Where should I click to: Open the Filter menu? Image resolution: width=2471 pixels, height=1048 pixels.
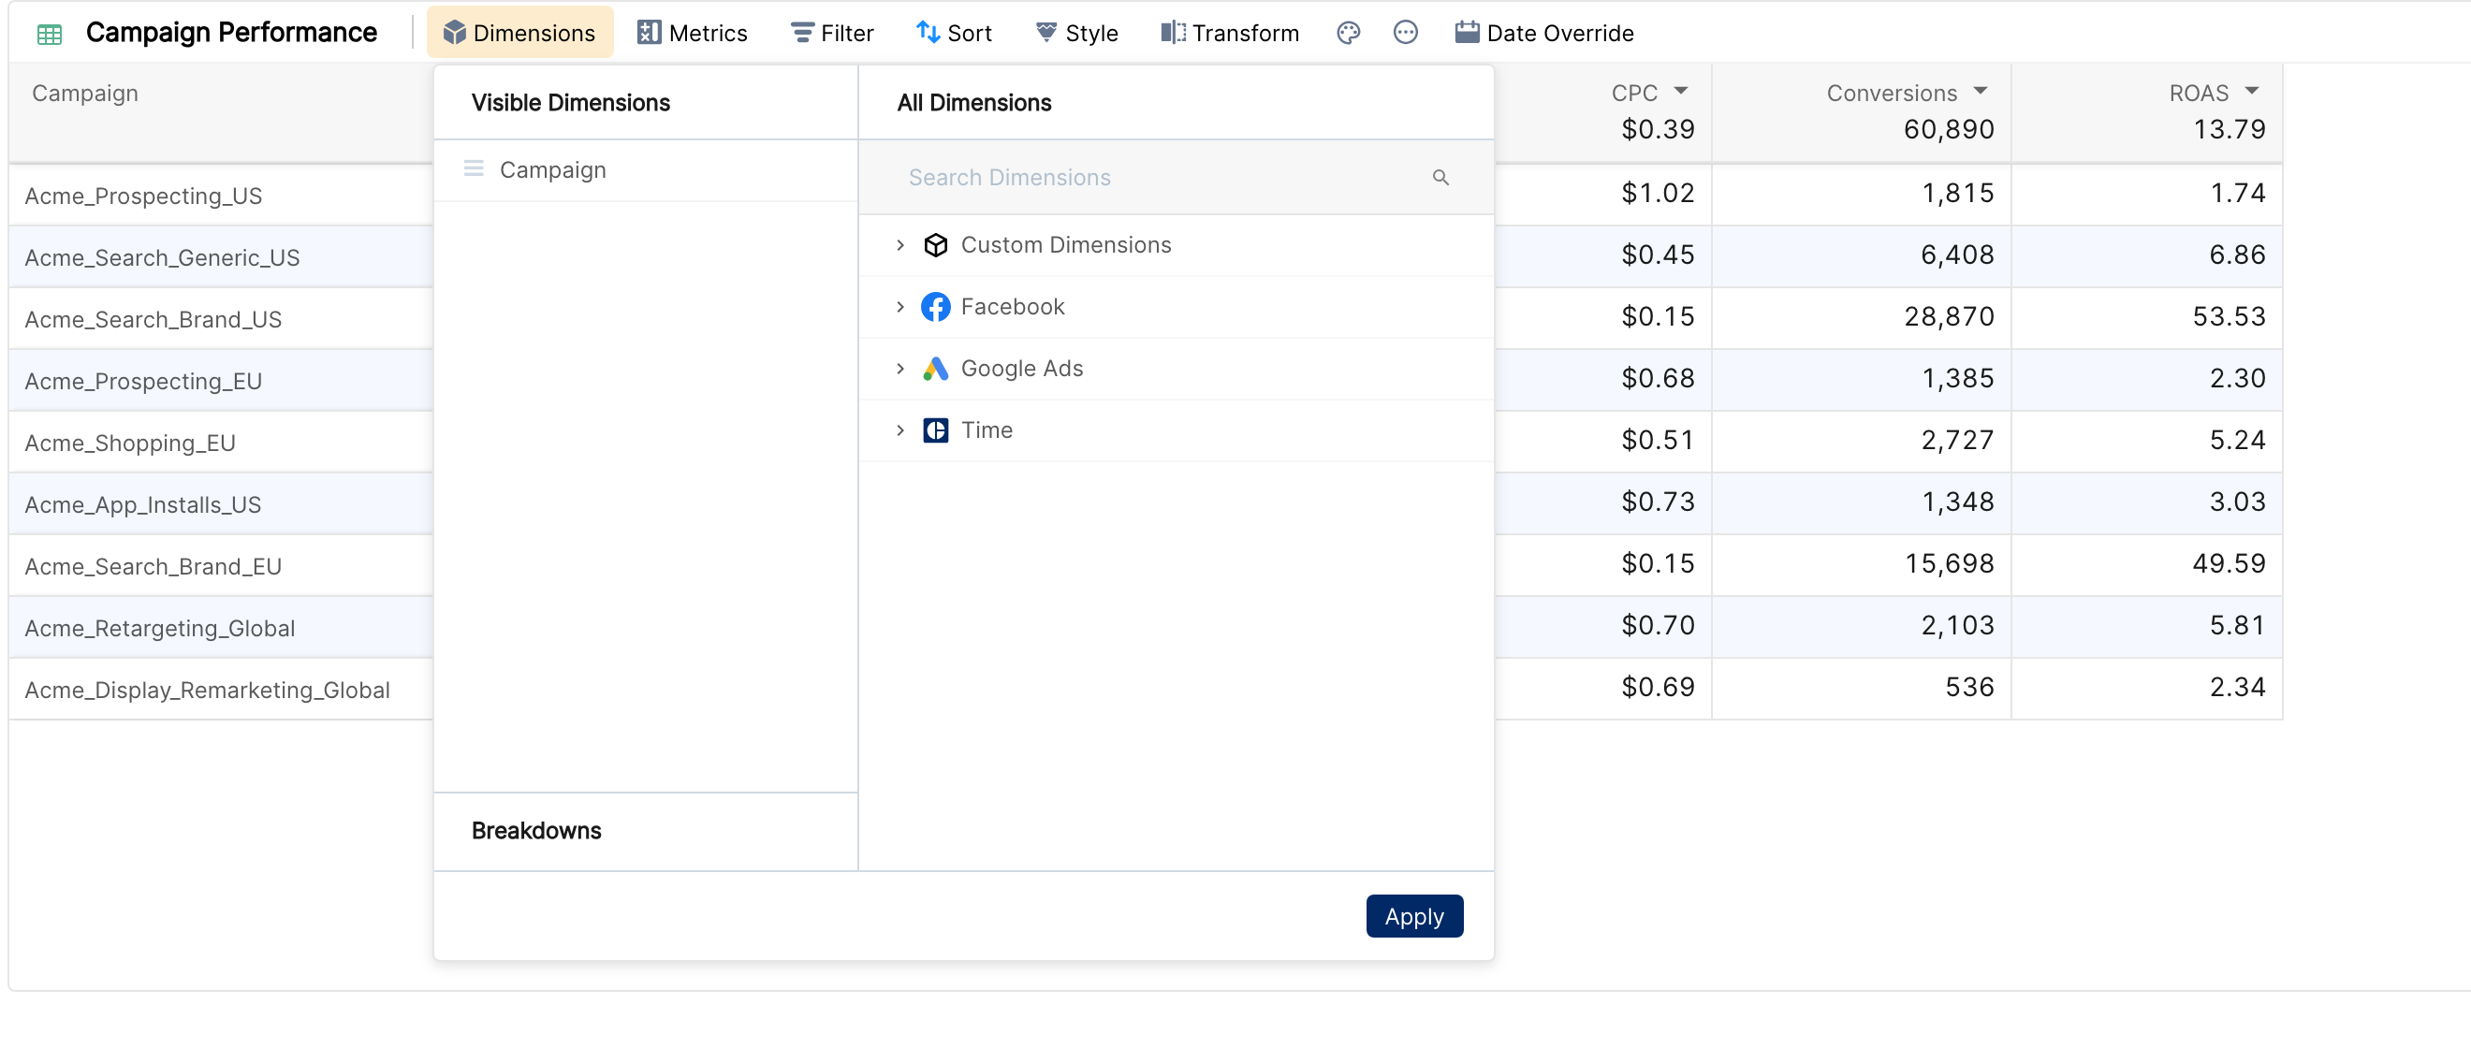pyautogui.click(x=832, y=33)
